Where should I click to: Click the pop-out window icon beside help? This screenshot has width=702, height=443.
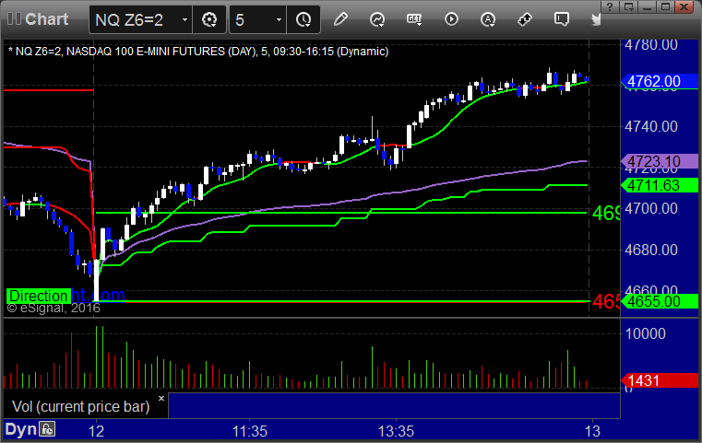pos(628,6)
